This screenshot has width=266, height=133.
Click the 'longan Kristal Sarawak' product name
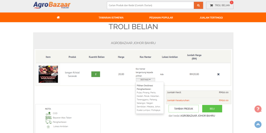(x=72, y=74)
